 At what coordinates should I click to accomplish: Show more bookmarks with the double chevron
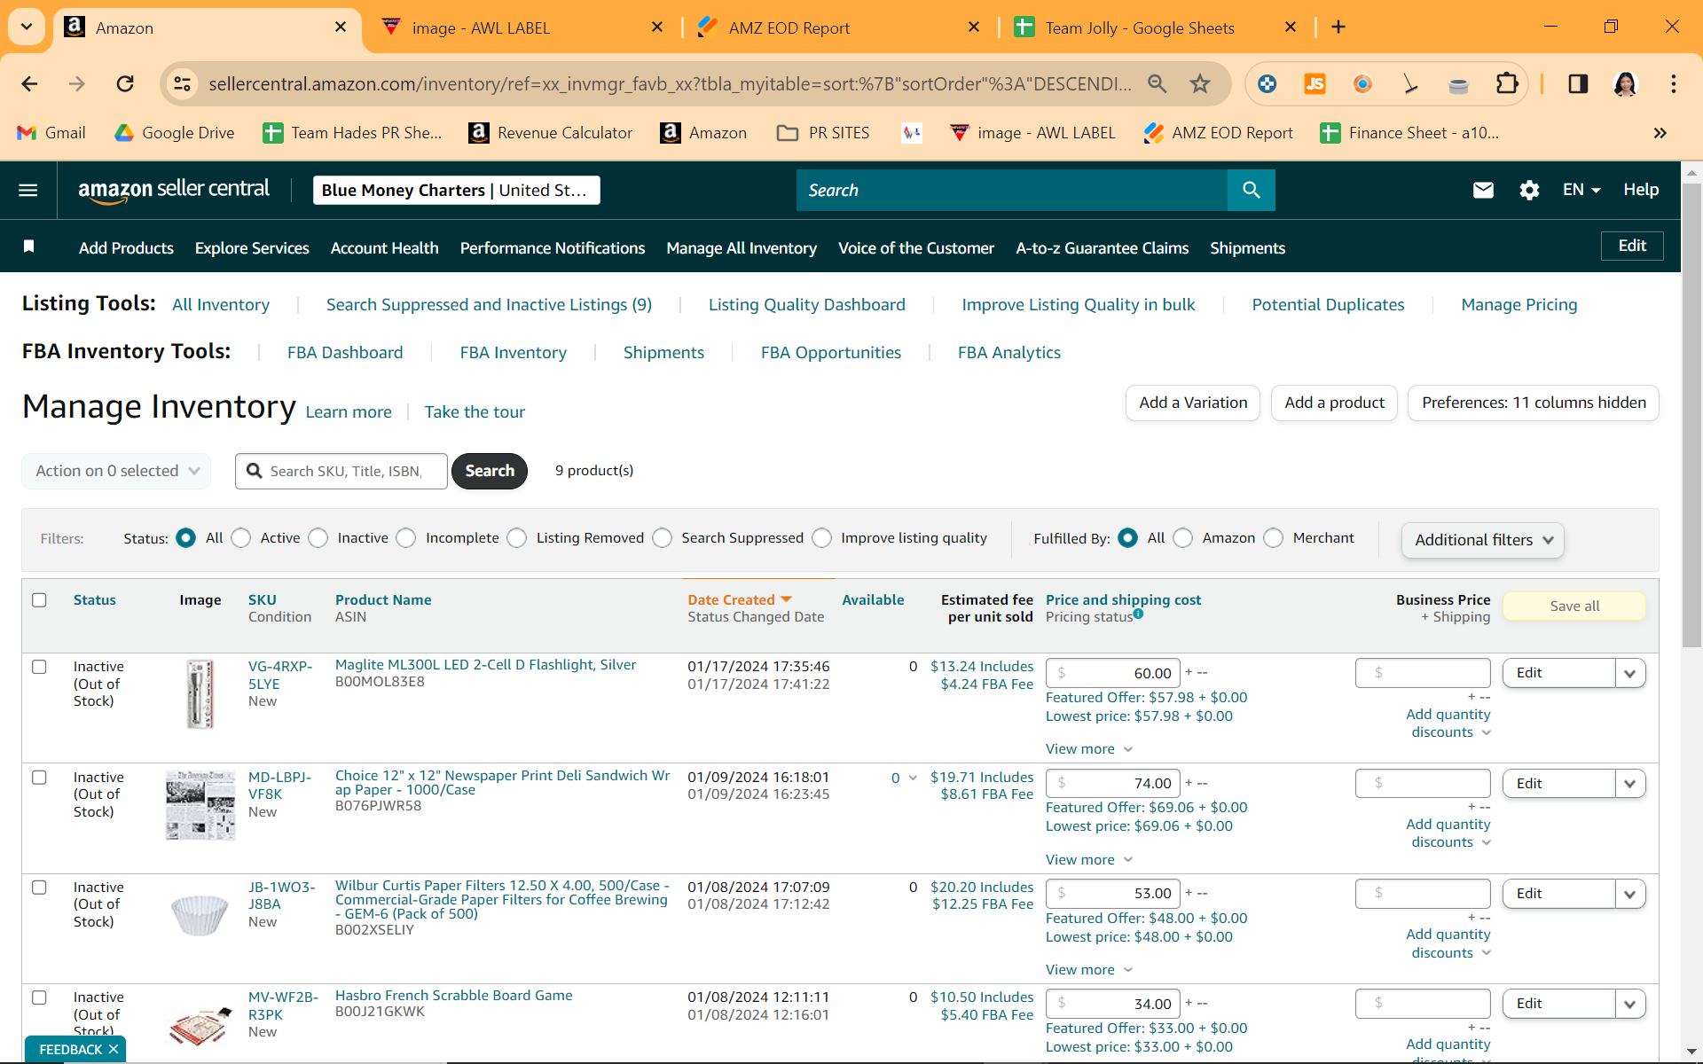coord(1660,133)
